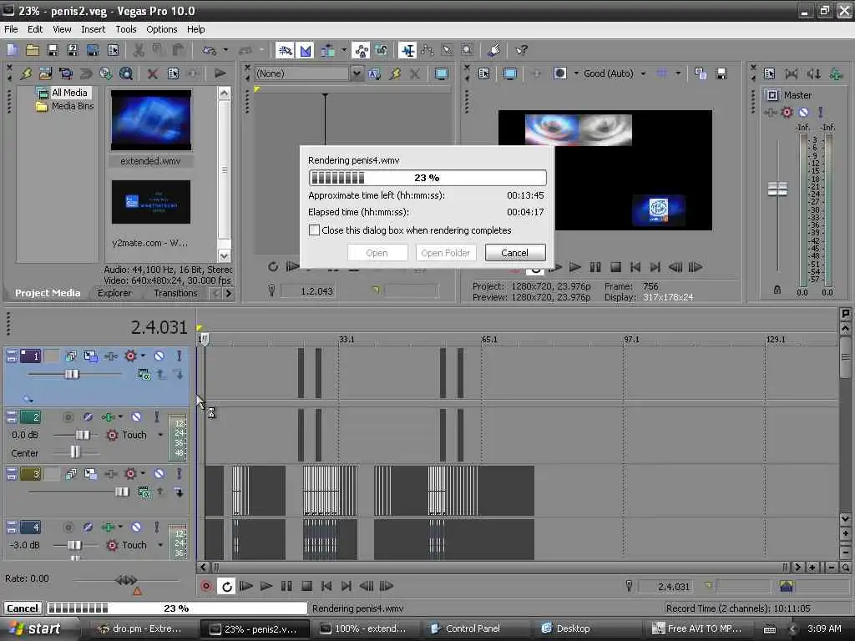Open the Tools menu
The width and height of the screenshot is (855, 641).
tap(126, 29)
